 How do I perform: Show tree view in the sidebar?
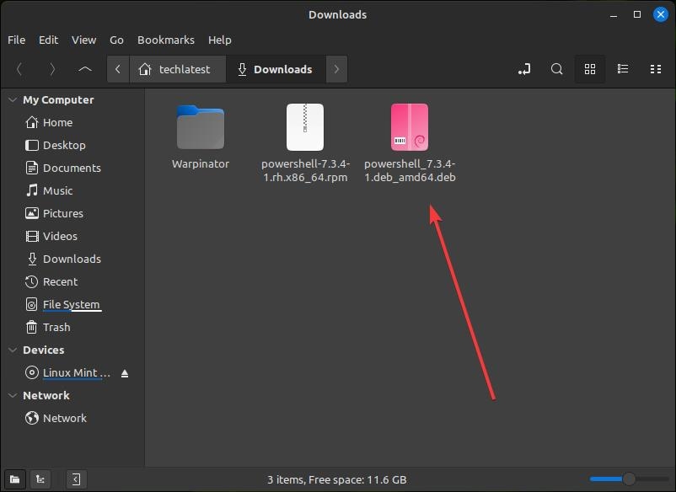pyautogui.click(x=40, y=479)
